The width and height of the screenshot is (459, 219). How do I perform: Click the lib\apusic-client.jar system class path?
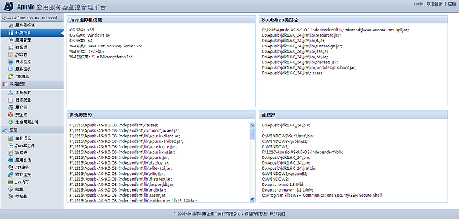click(125, 136)
